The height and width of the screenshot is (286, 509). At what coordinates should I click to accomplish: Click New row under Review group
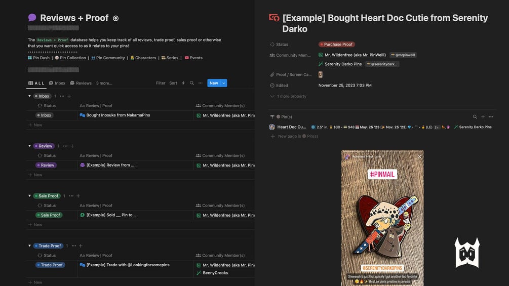click(35, 175)
